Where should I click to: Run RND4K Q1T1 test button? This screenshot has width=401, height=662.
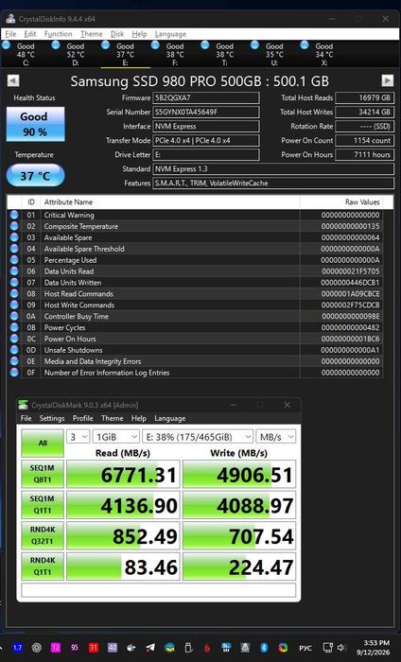click(x=43, y=566)
